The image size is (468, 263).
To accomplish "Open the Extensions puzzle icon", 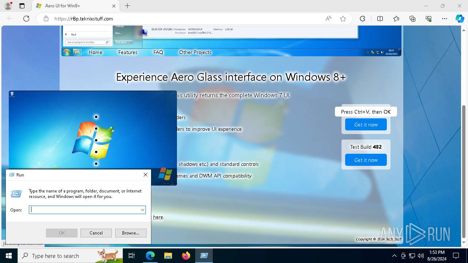I will point(362,19).
